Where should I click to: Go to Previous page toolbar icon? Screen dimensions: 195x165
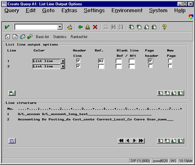[139, 27]
